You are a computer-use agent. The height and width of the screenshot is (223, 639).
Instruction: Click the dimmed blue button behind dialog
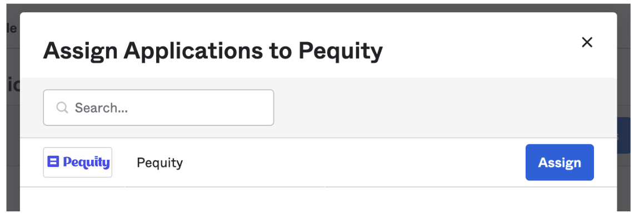tap(623, 135)
